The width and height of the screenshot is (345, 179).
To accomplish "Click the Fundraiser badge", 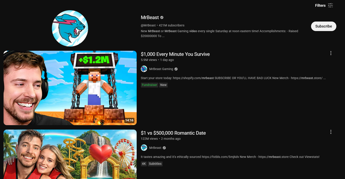I will [149, 85].
